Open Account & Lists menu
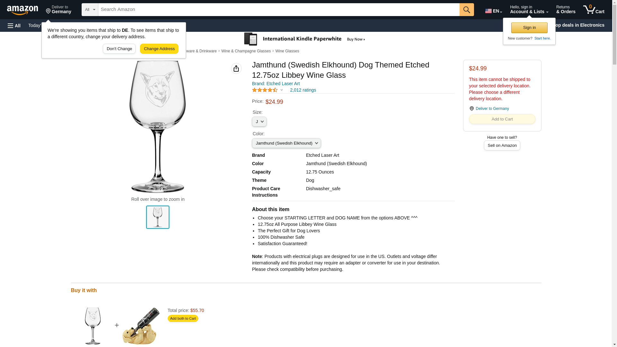Screen dimensions: 617x347 [529, 10]
